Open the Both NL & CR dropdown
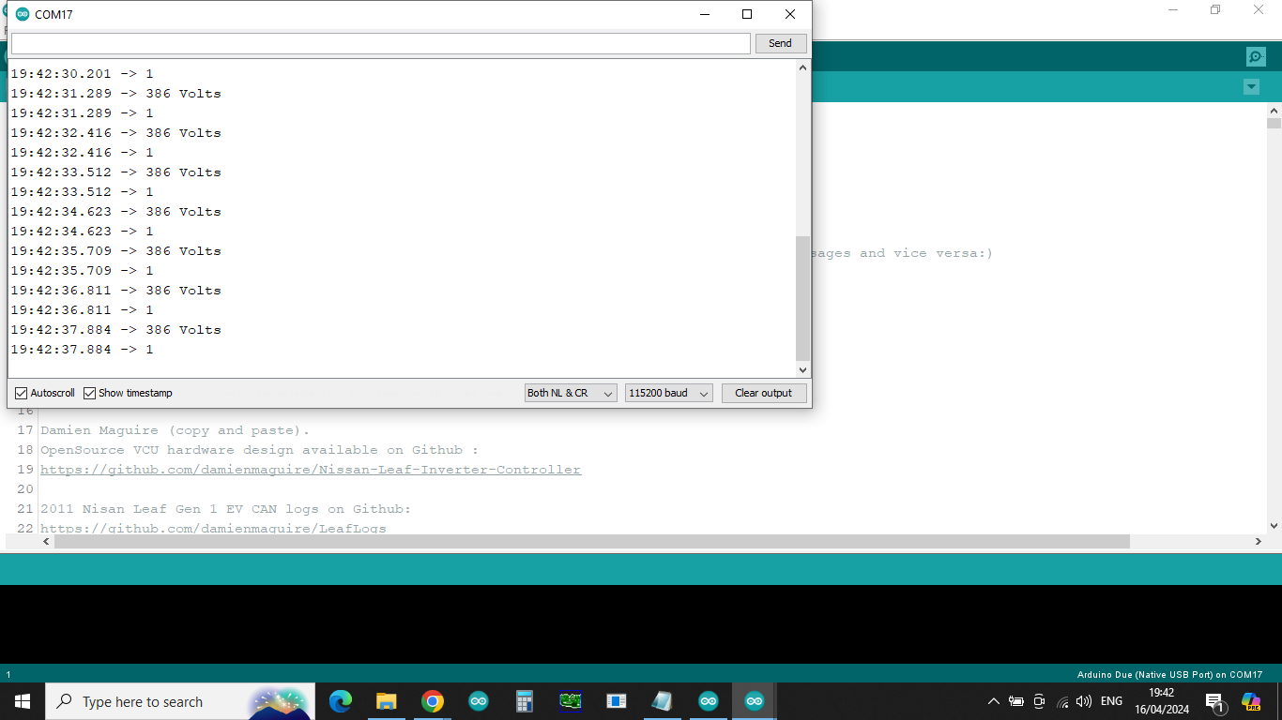This screenshot has height=720, width=1282. point(570,393)
